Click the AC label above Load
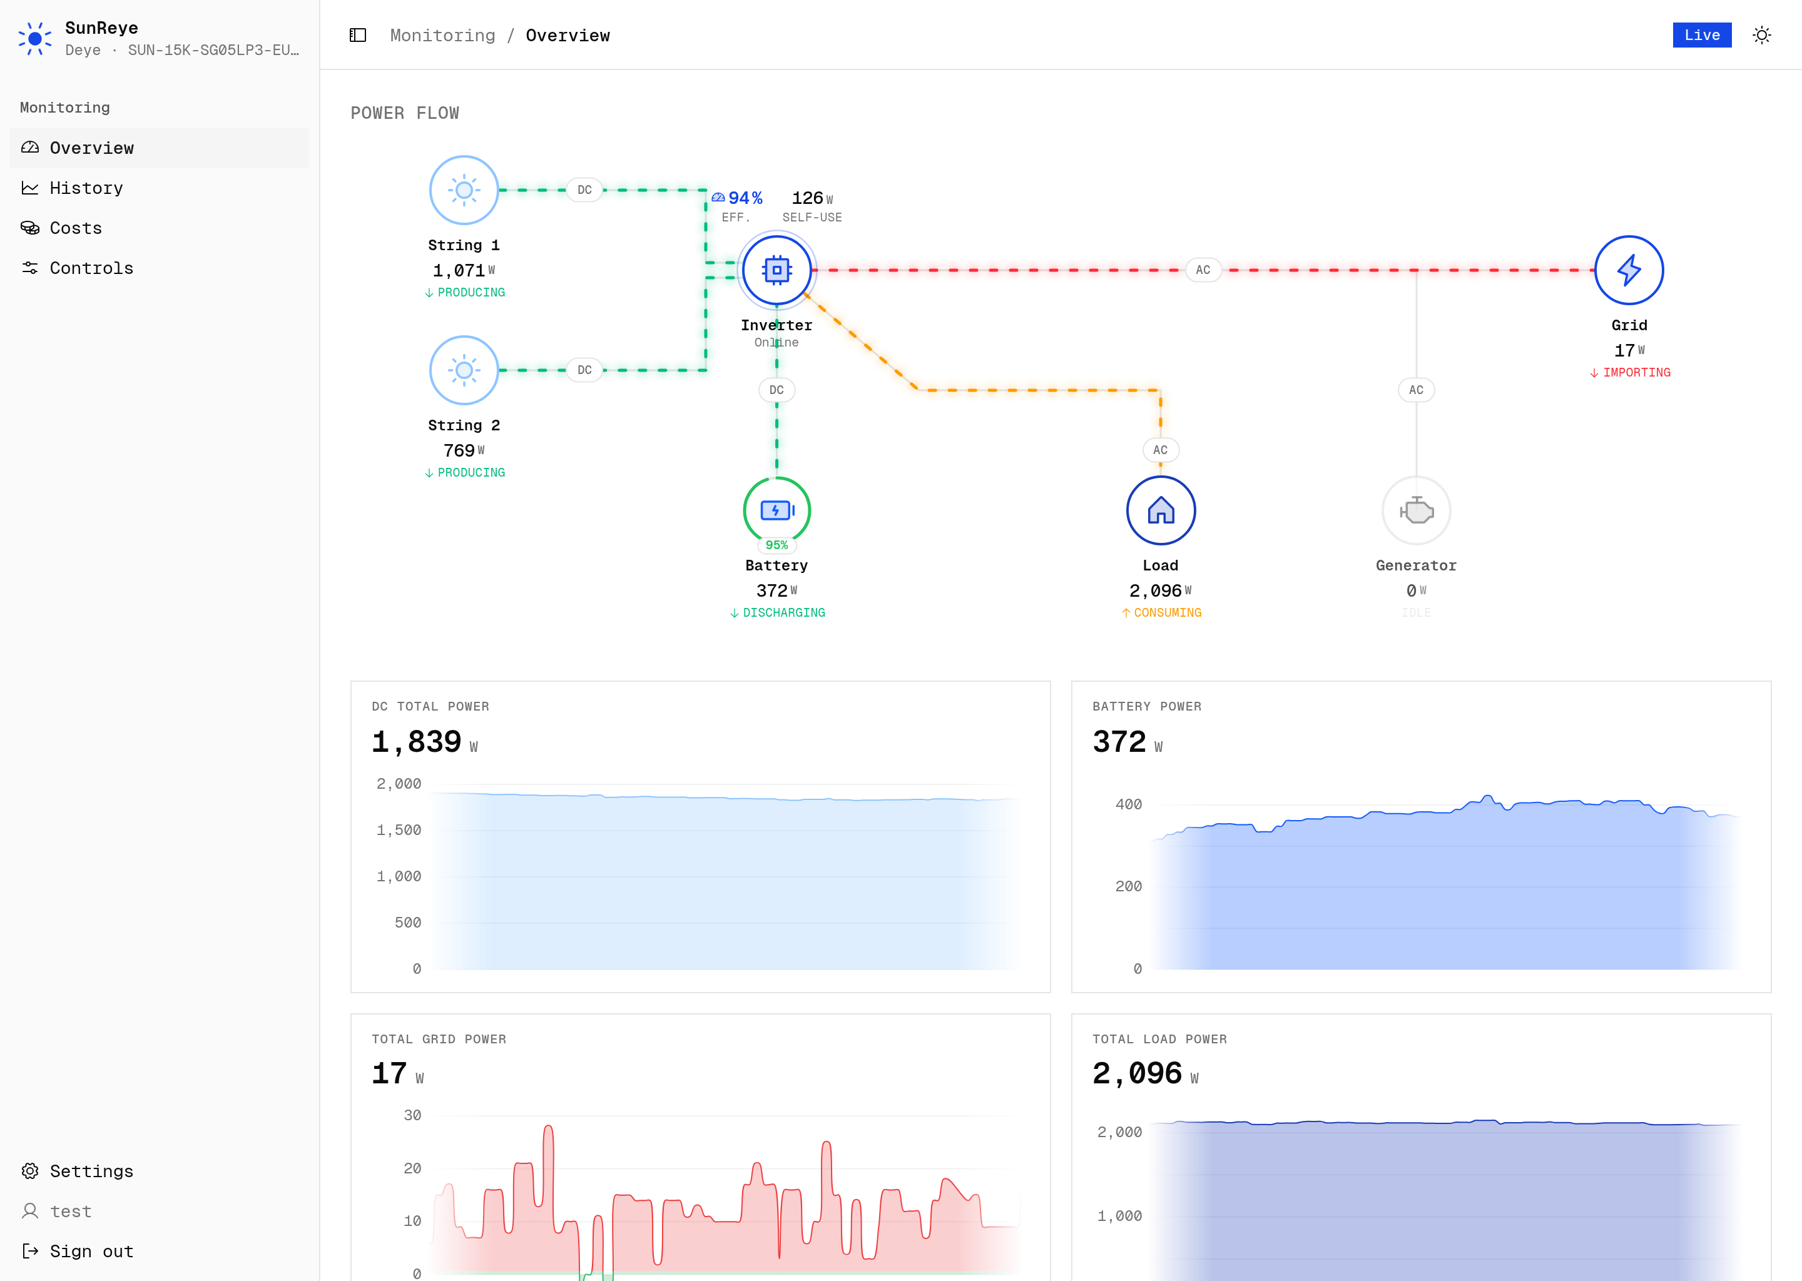This screenshot has width=1802, height=1281. click(1161, 450)
